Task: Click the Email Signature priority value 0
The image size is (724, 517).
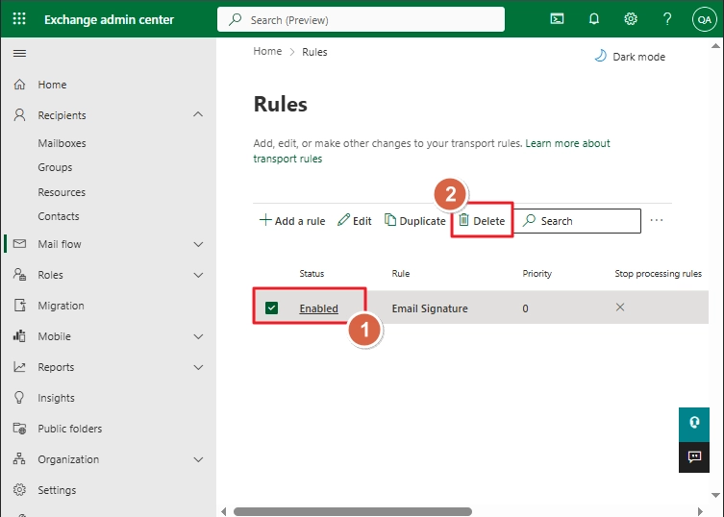Action: point(526,308)
